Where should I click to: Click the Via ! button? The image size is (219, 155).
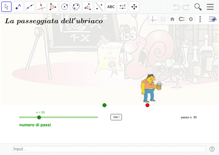pos(116,117)
